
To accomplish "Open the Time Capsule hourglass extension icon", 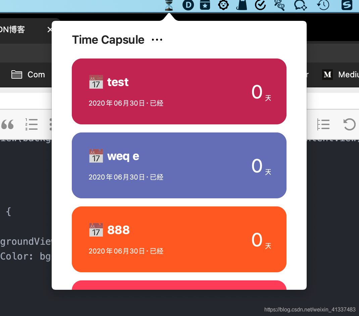I will [168, 5].
